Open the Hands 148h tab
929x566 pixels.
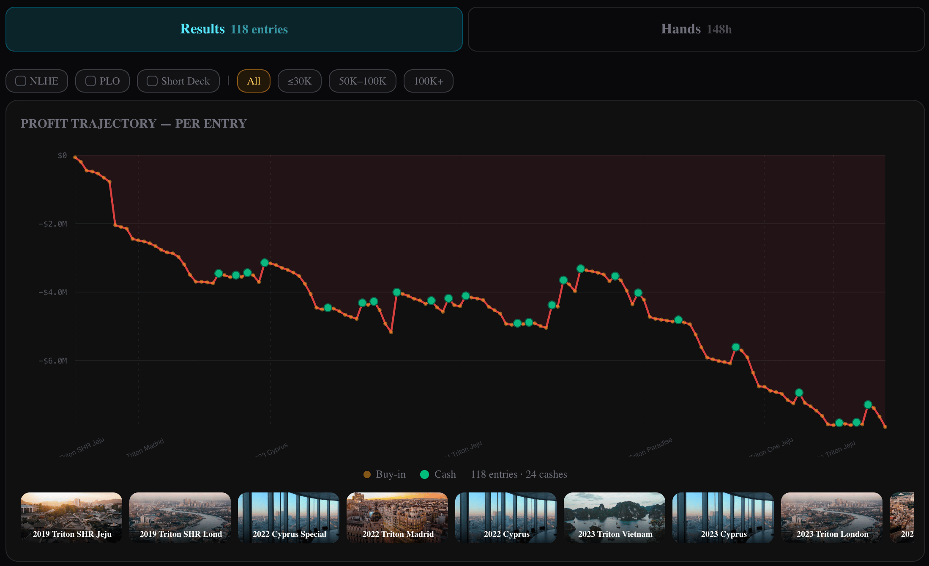(696, 29)
